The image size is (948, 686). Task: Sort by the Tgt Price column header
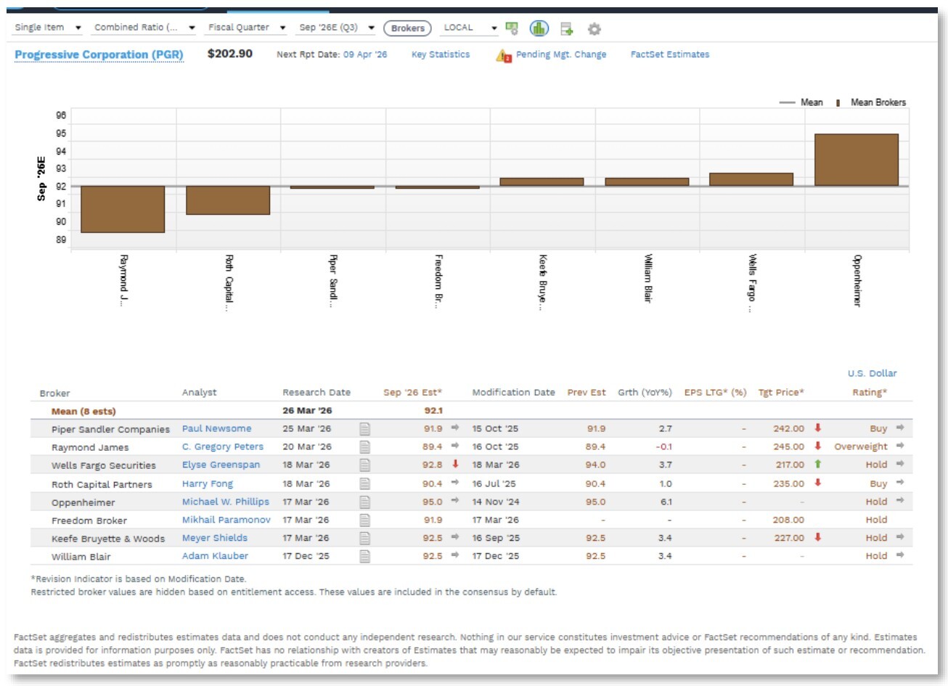tap(780, 393)
